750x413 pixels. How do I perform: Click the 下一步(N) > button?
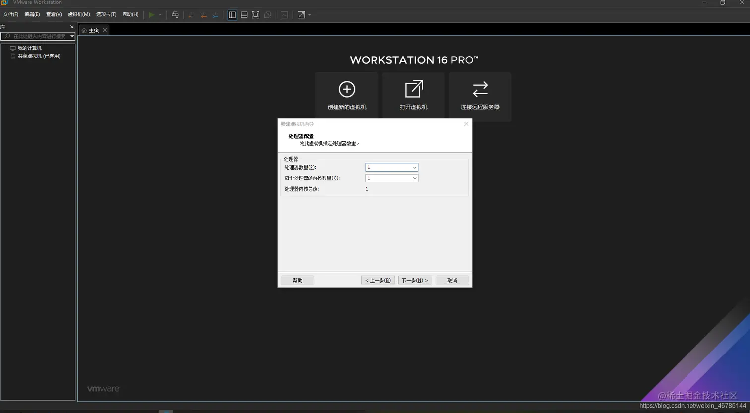pos(415,280)
